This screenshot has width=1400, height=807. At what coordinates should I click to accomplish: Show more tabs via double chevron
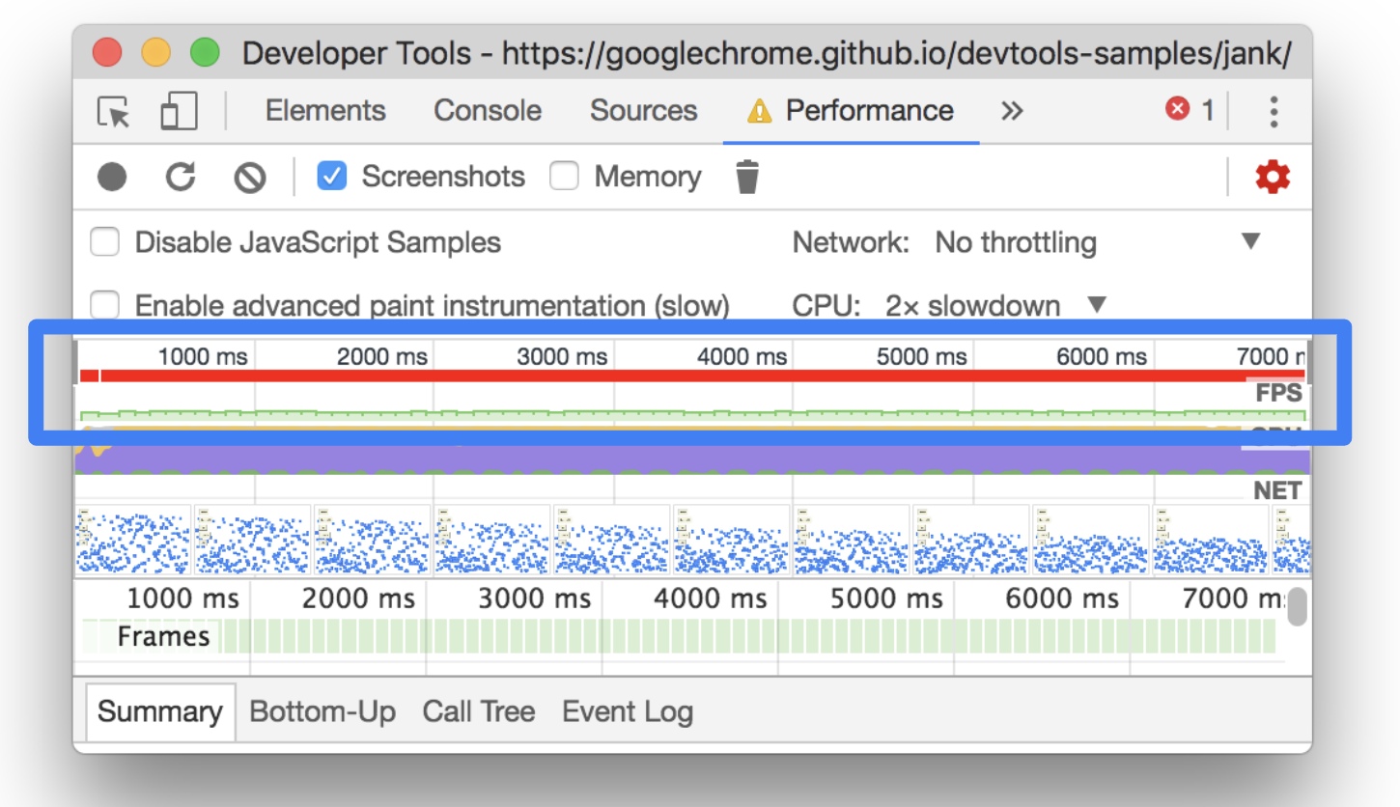1011,111
